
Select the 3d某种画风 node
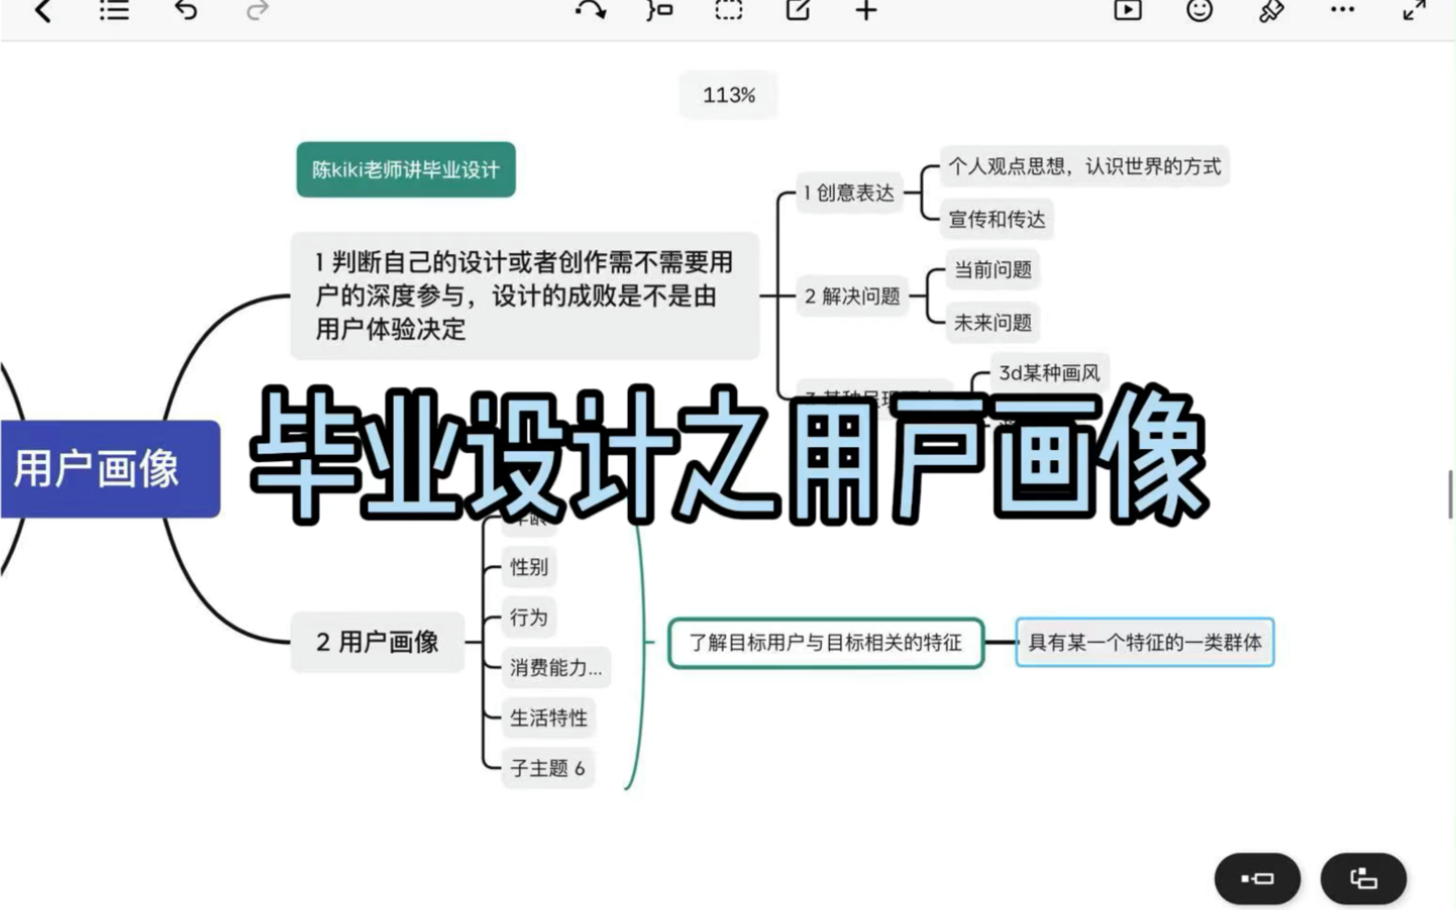1049,373
